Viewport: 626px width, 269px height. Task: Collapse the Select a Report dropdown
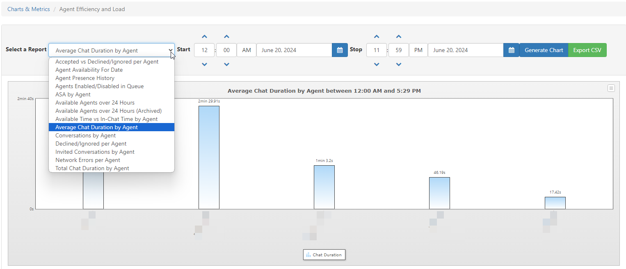click(111, 50)
